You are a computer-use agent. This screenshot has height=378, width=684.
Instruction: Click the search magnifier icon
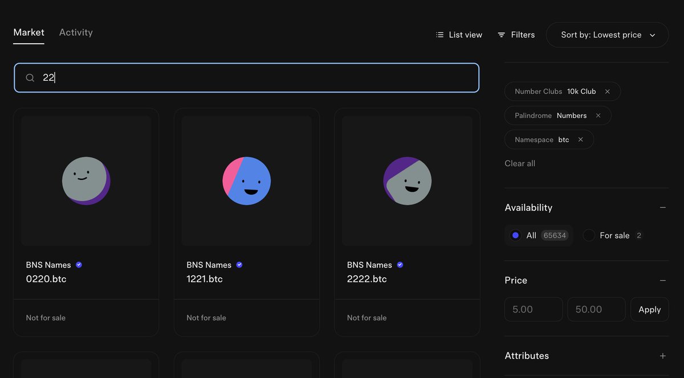coord(30,78)
